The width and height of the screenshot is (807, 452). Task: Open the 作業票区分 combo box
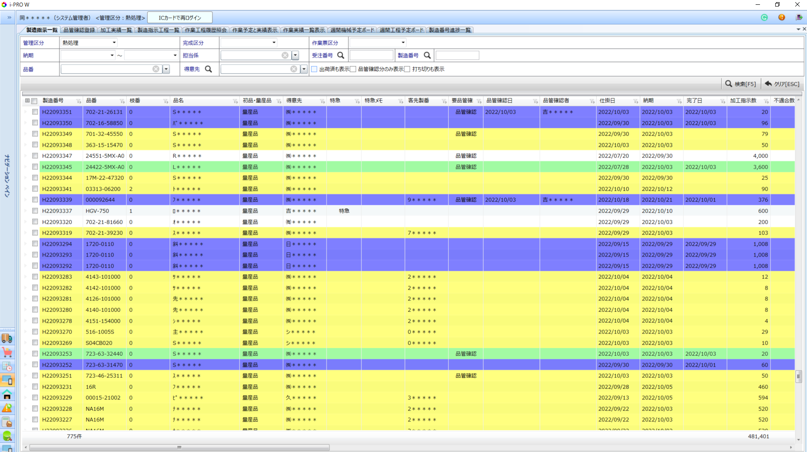coord(377,43)
